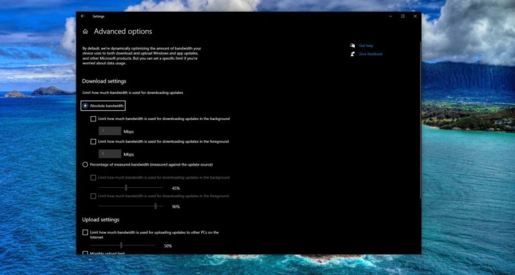Click the 45% background bandwidth slider
The height and width of the screenshot is (275, 515).
(131, 188)
